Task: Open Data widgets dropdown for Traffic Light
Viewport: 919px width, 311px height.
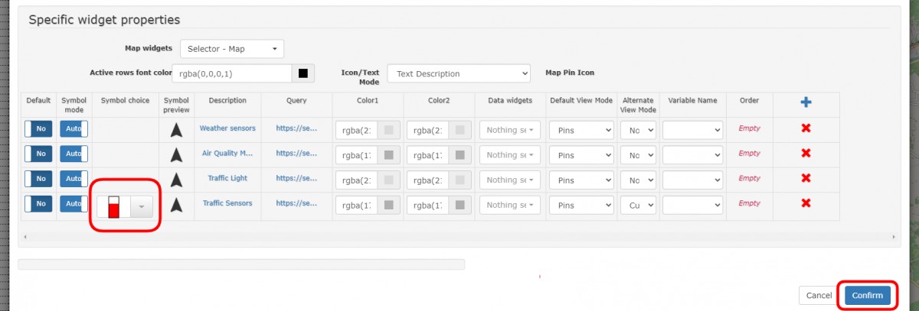Action: tap(510, 180)
